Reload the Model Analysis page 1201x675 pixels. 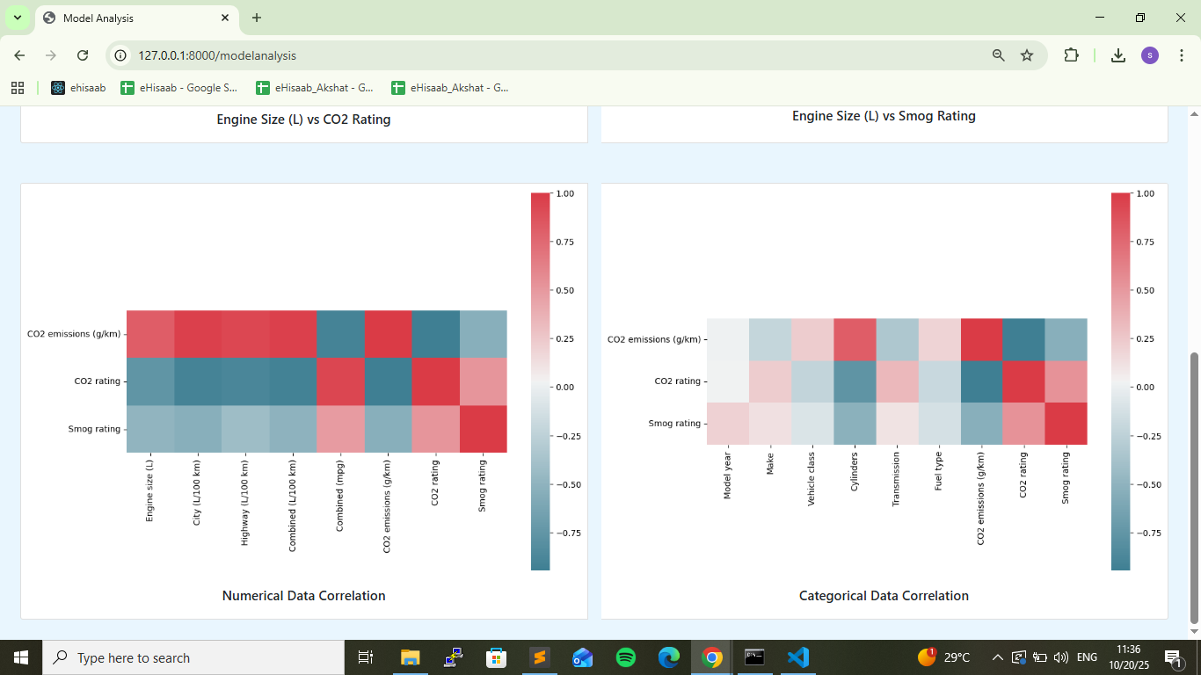point(83,55)
